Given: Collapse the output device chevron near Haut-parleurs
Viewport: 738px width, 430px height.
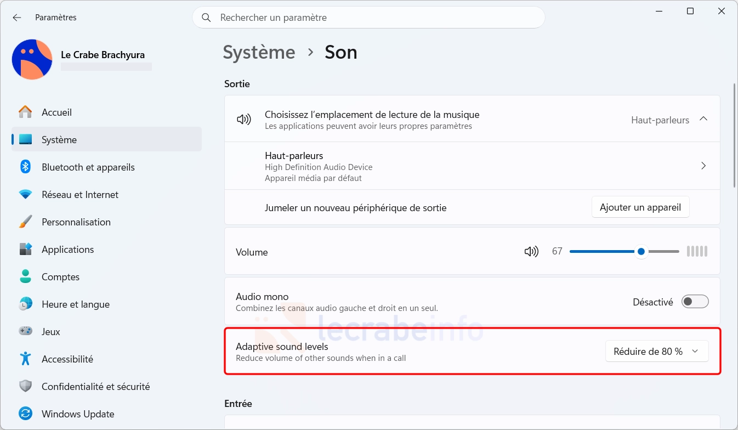Looking at the screenshot, I should [x=703, y=119].
